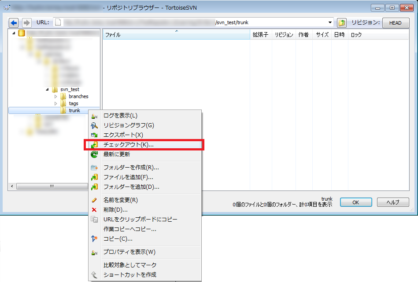The width and height of the screenshot is (418, 282).
Task: Expand the branches tree node
Action: pos(55,96)
